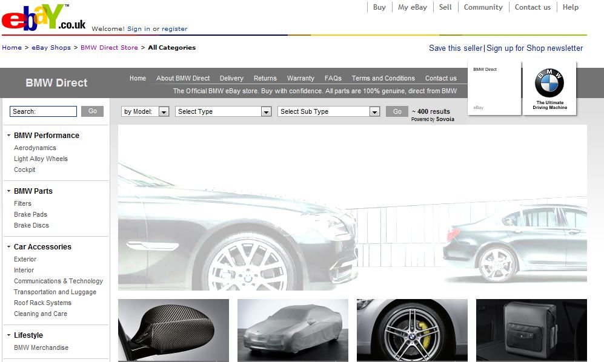The height and width of the screenshot is (362, 604).
Task: Click the register link
Action: (x=174, y=29)
